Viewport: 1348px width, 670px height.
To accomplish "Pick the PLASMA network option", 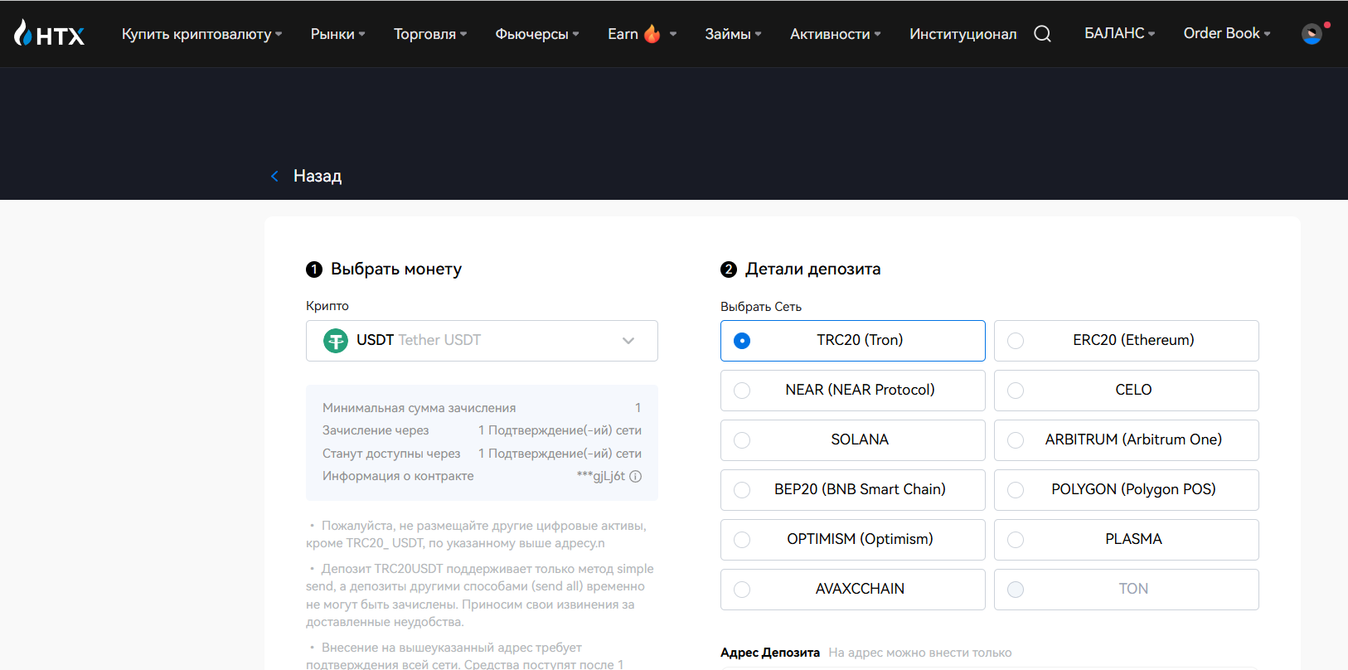I will [x=1127, y=540].
